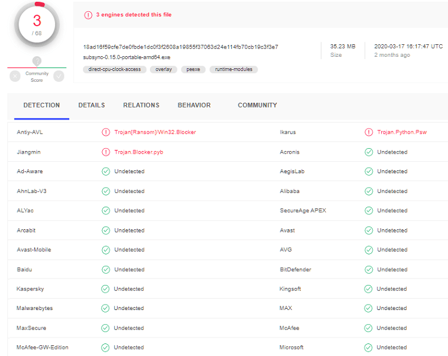Click green check icon for McAfee-GW-Edition
Screen dimensions: 448x356
(x=105, y=348)
